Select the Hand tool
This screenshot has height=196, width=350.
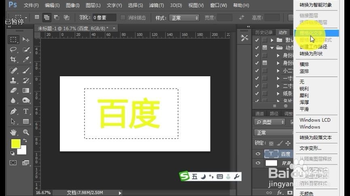pyautogui.click(x=13, y=132)
